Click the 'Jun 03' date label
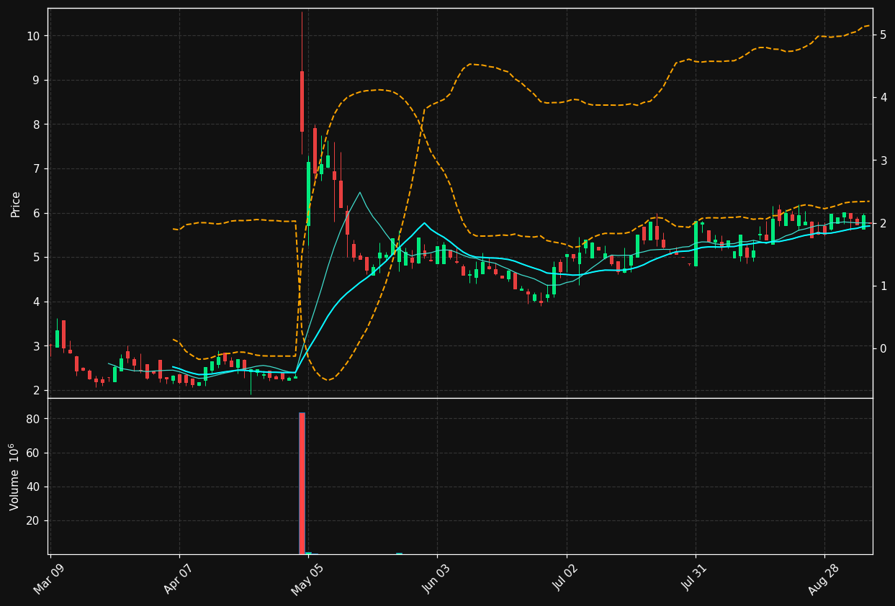 click(x=438, y=578)
